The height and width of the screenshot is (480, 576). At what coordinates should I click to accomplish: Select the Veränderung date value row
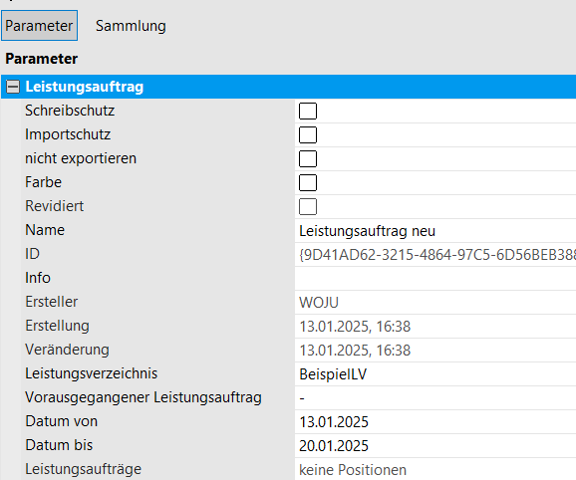[x=435, y=351]
